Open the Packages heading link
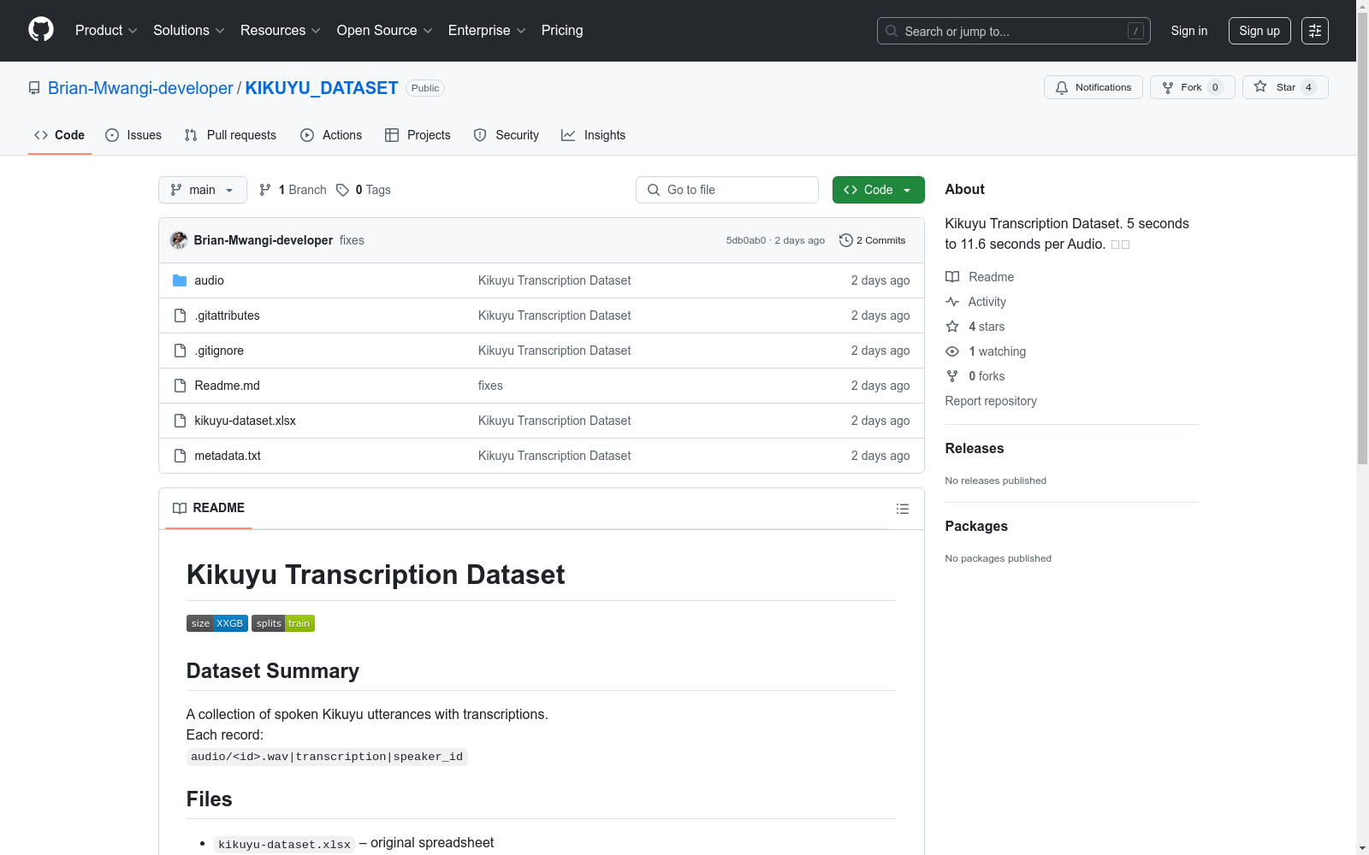This screenshot has width=1369, height=855. coord(976,526)
